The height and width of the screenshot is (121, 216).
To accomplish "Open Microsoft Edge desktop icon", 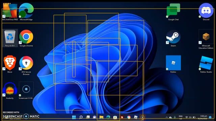I will (x=26, y=12).
